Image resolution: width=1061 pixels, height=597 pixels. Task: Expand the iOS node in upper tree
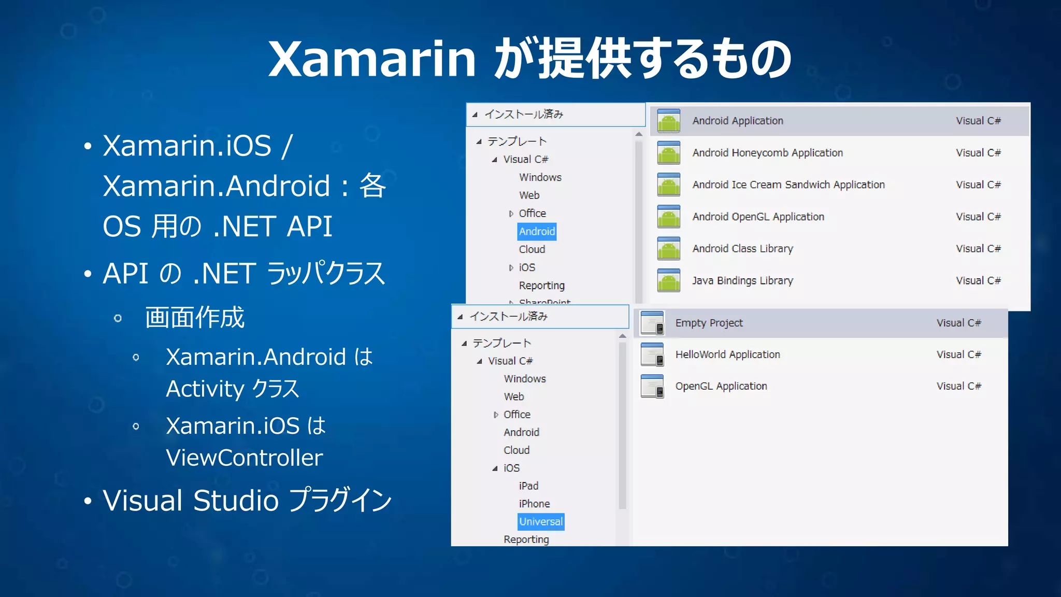click(x=511, y=268)
